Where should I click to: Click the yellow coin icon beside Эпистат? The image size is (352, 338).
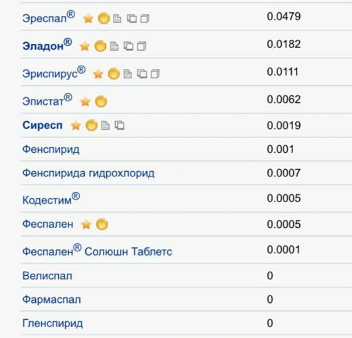click(101, 101)
